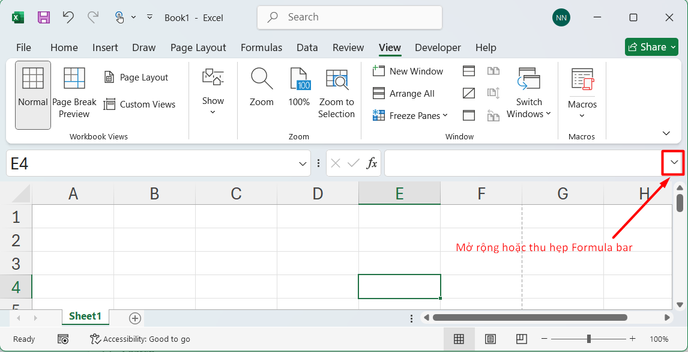Click the zoom slider handle
The width and height of the screenshot is (688, 352).
589,339
